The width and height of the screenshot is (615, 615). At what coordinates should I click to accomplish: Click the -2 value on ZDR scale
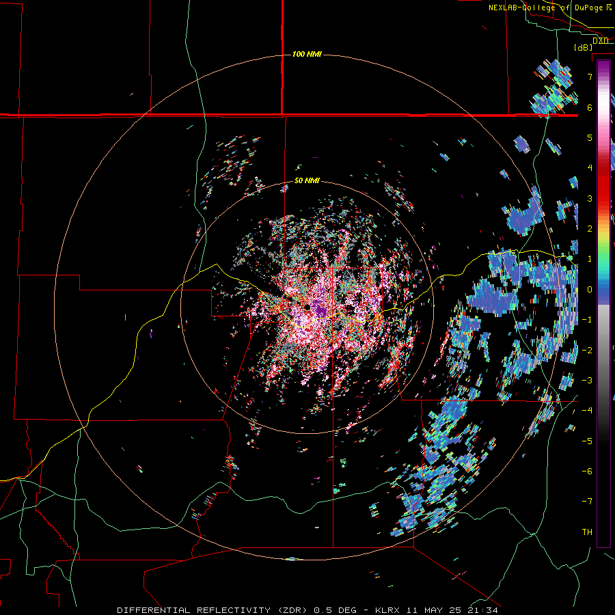587,351
